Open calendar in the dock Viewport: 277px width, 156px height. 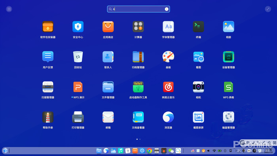click(x=128, y=151)
